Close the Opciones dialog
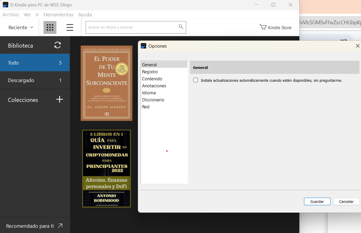361x233 pixels. [357, 46]
